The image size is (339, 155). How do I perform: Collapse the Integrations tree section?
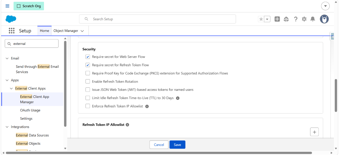[x=7, y=127]
